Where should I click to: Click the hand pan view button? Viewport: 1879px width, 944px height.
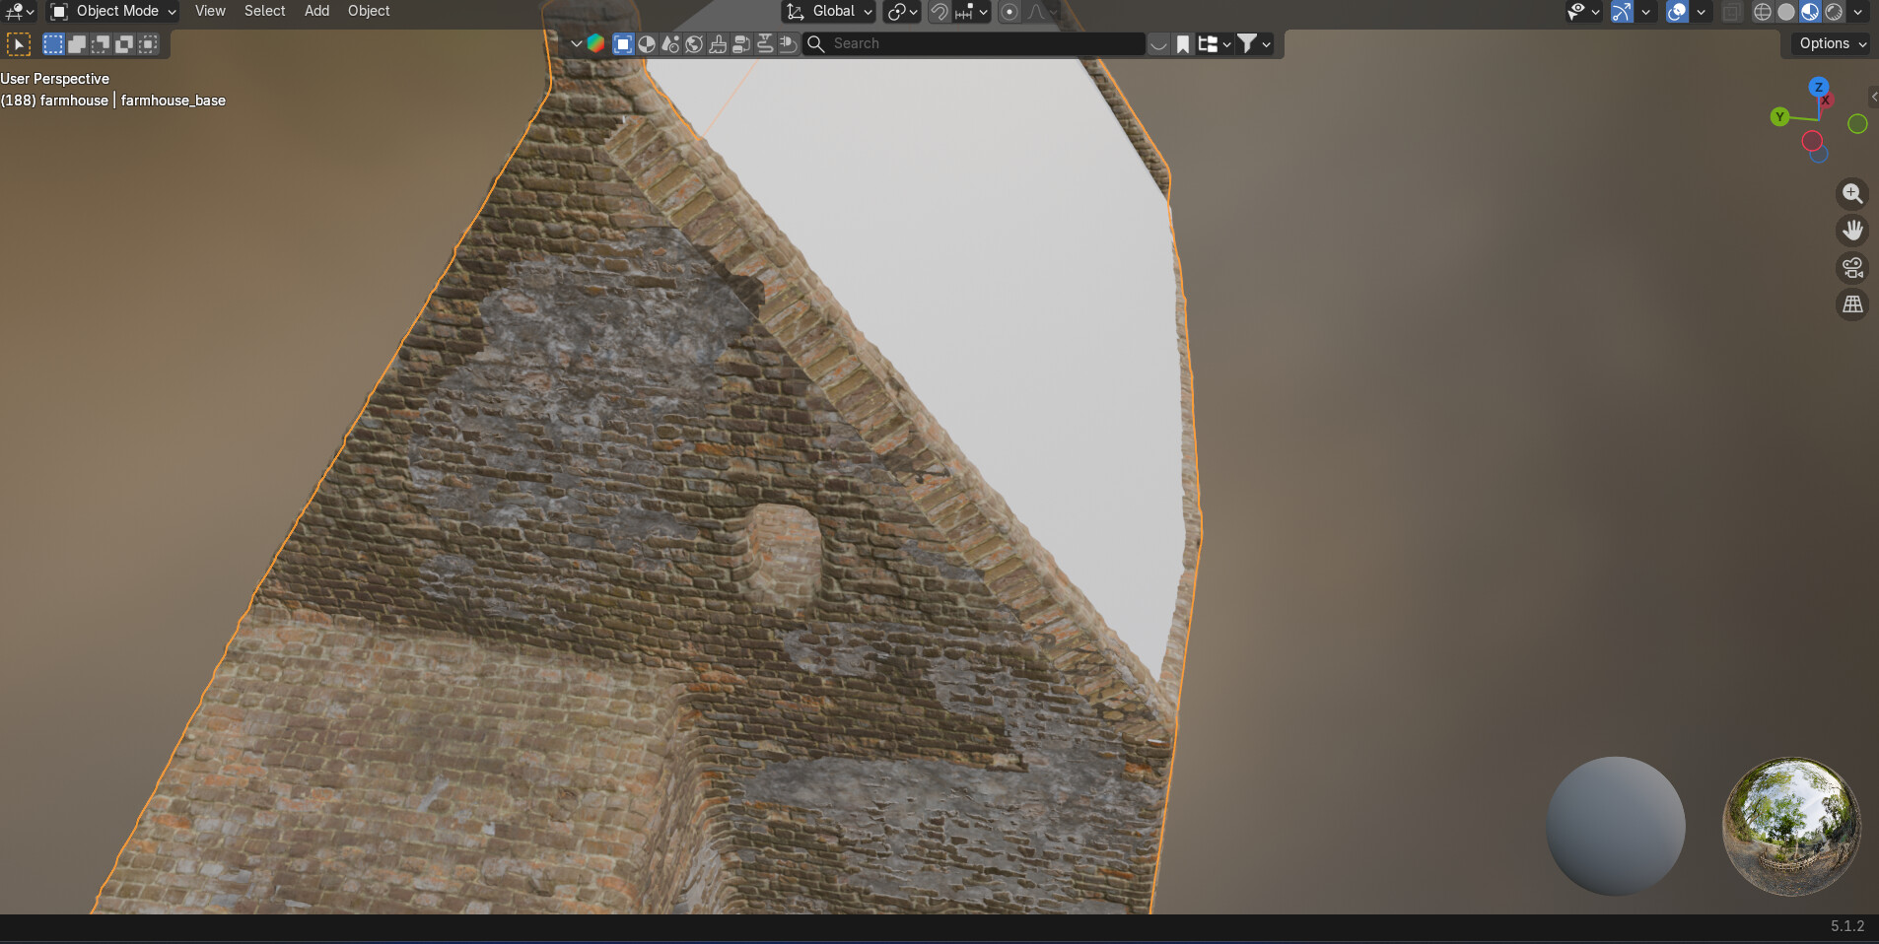pyautogui.click(x=1853, y=231)
